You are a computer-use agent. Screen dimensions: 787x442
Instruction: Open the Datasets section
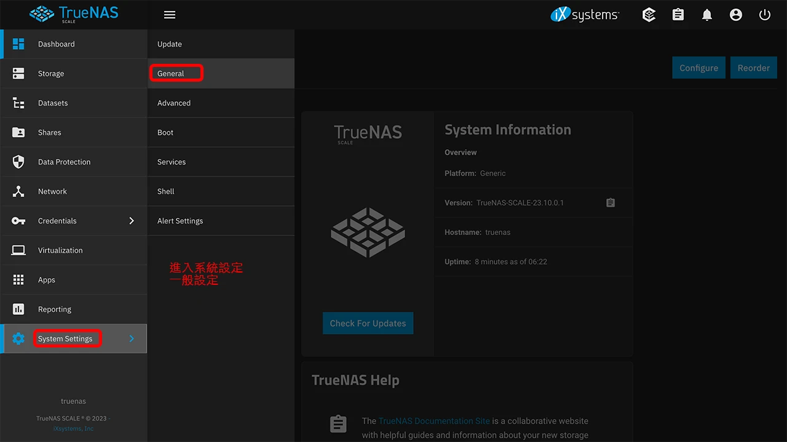52,103
